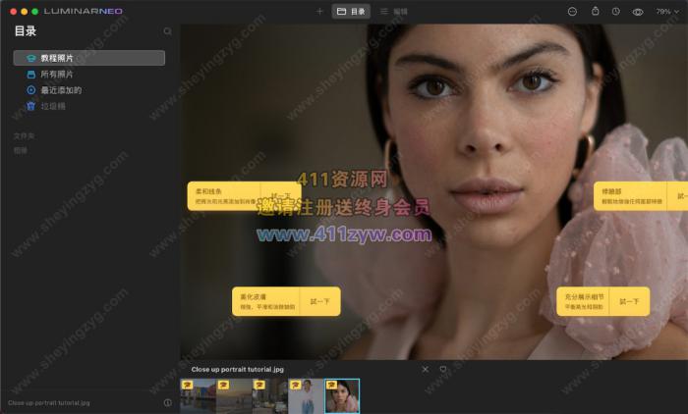Screen dimensions: 688x414
Task: Click the plus icon to add photos
Action: [319, 12]
